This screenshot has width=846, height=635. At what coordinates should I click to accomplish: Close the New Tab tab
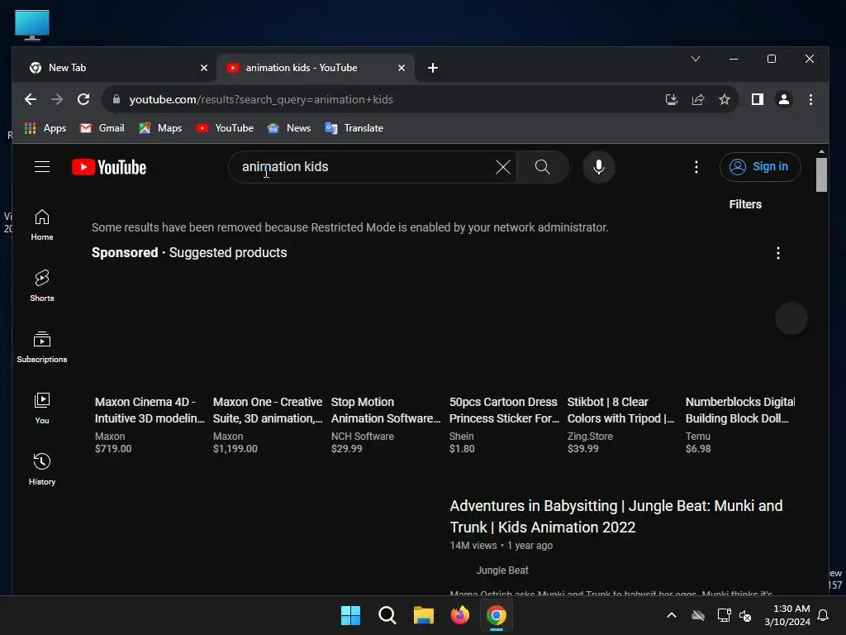tap(204, 68)
